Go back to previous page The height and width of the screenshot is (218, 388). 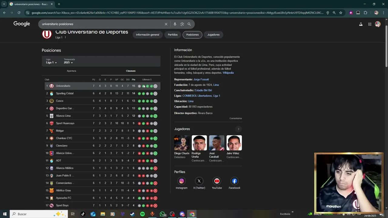(x=4, y=13)
